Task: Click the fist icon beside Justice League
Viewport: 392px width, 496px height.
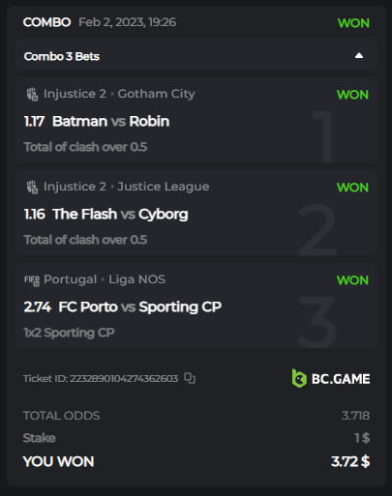Action: click(32, 187)
